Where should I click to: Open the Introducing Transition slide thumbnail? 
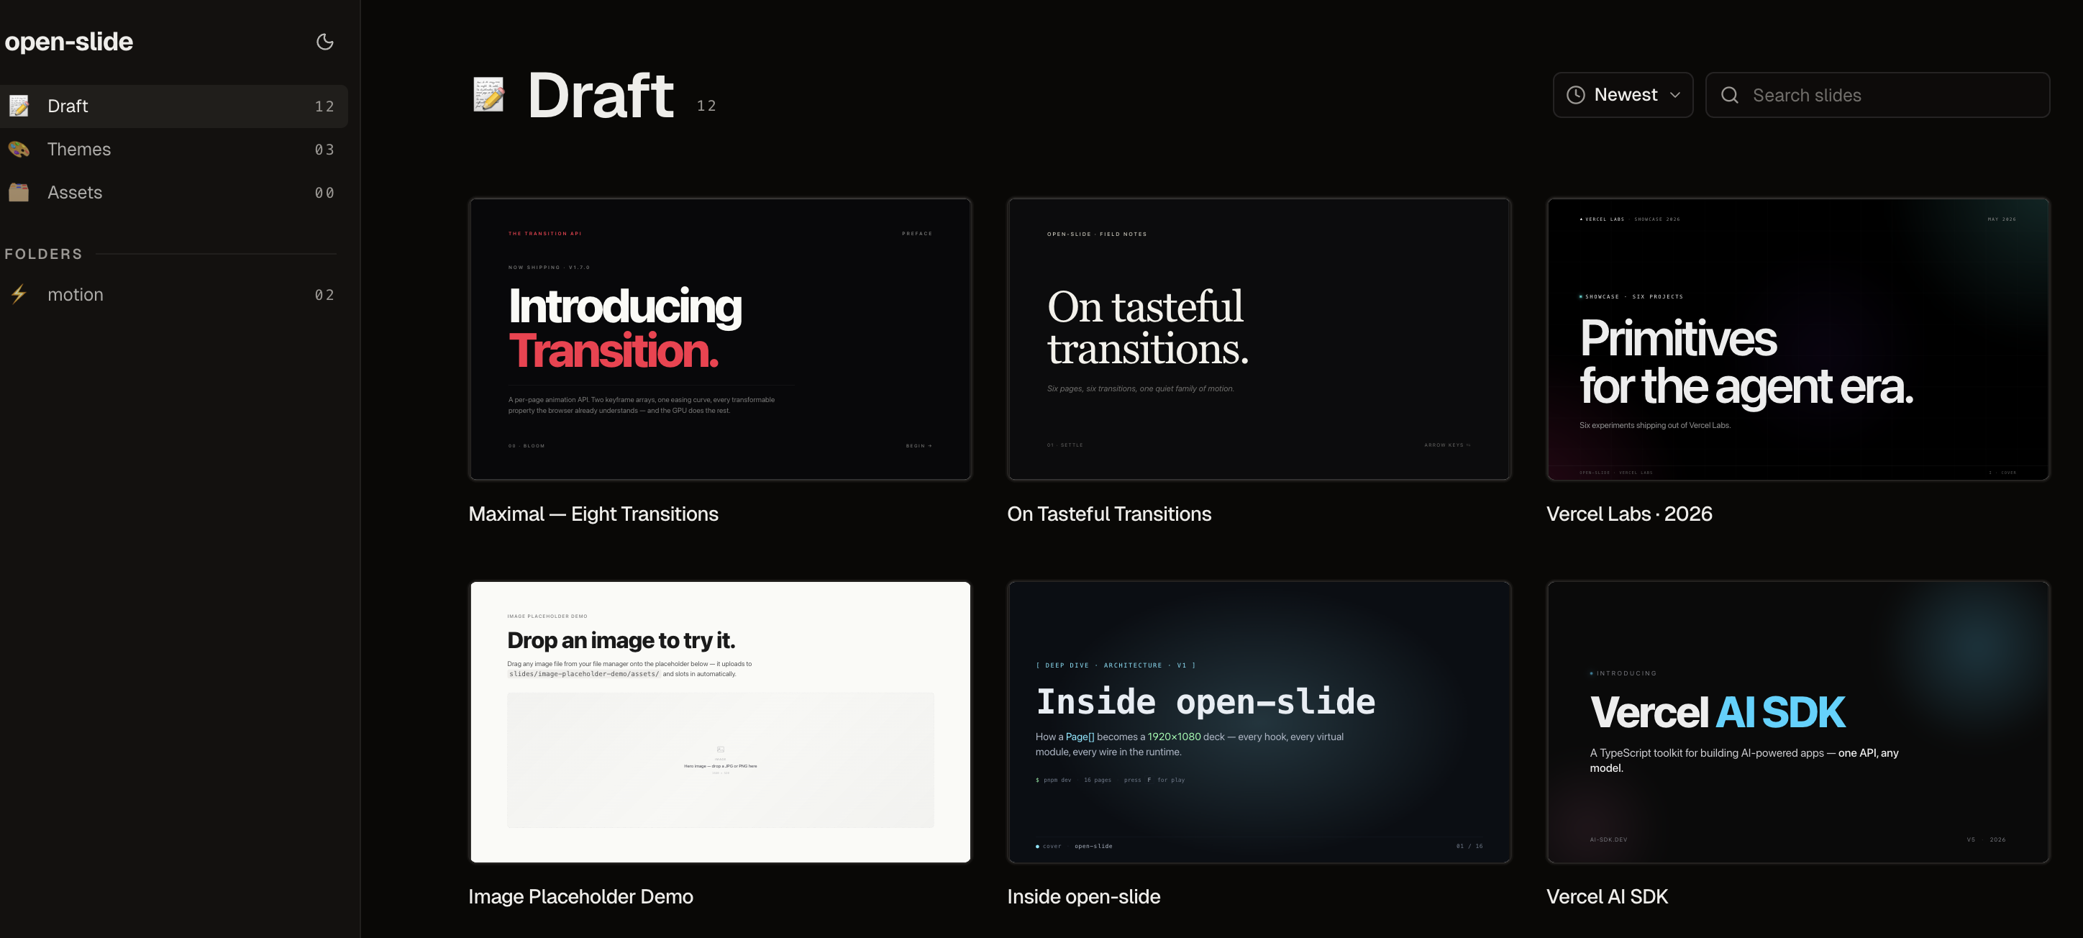[720, 339]
